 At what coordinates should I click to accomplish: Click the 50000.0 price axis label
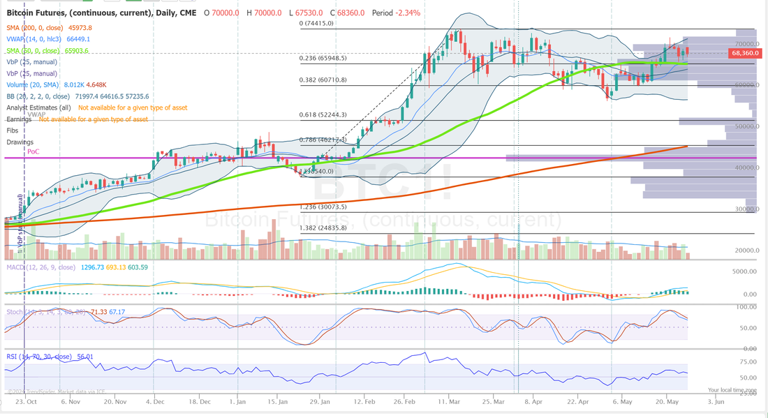pos(747,126)
